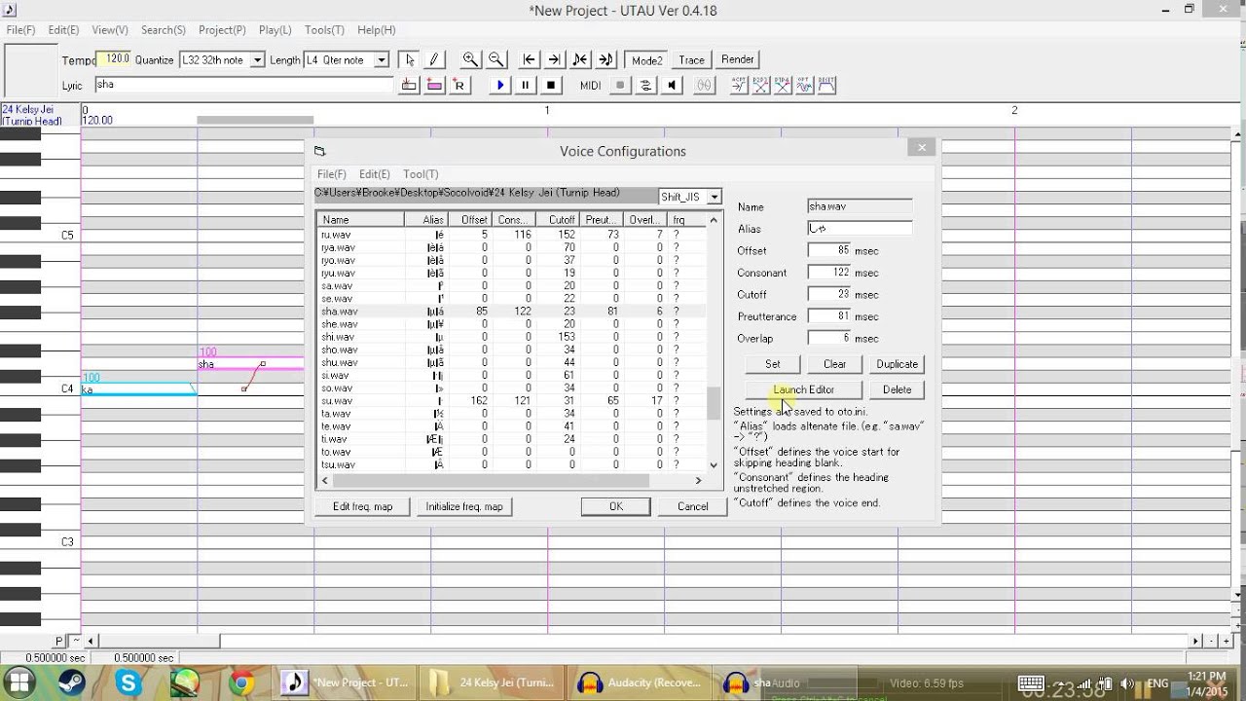Image resolution: width=1246 pixels, height=701 pixels.
Task: Click Voice Configurations dialog title-bar icon
Action: pos(319,151)
